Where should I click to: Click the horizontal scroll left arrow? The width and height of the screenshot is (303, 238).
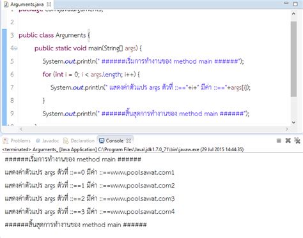point(21,129)
